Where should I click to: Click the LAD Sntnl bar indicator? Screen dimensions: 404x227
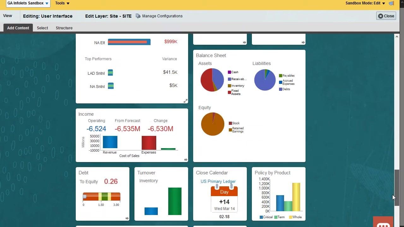110,73
